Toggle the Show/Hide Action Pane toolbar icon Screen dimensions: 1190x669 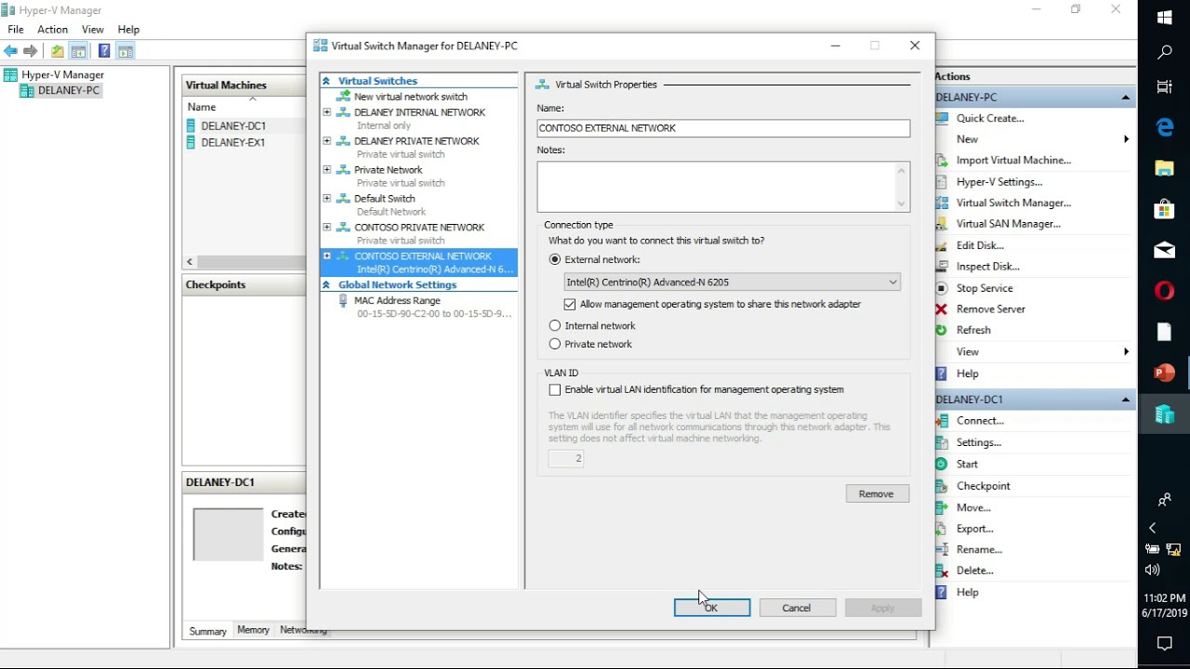[126, 51]
